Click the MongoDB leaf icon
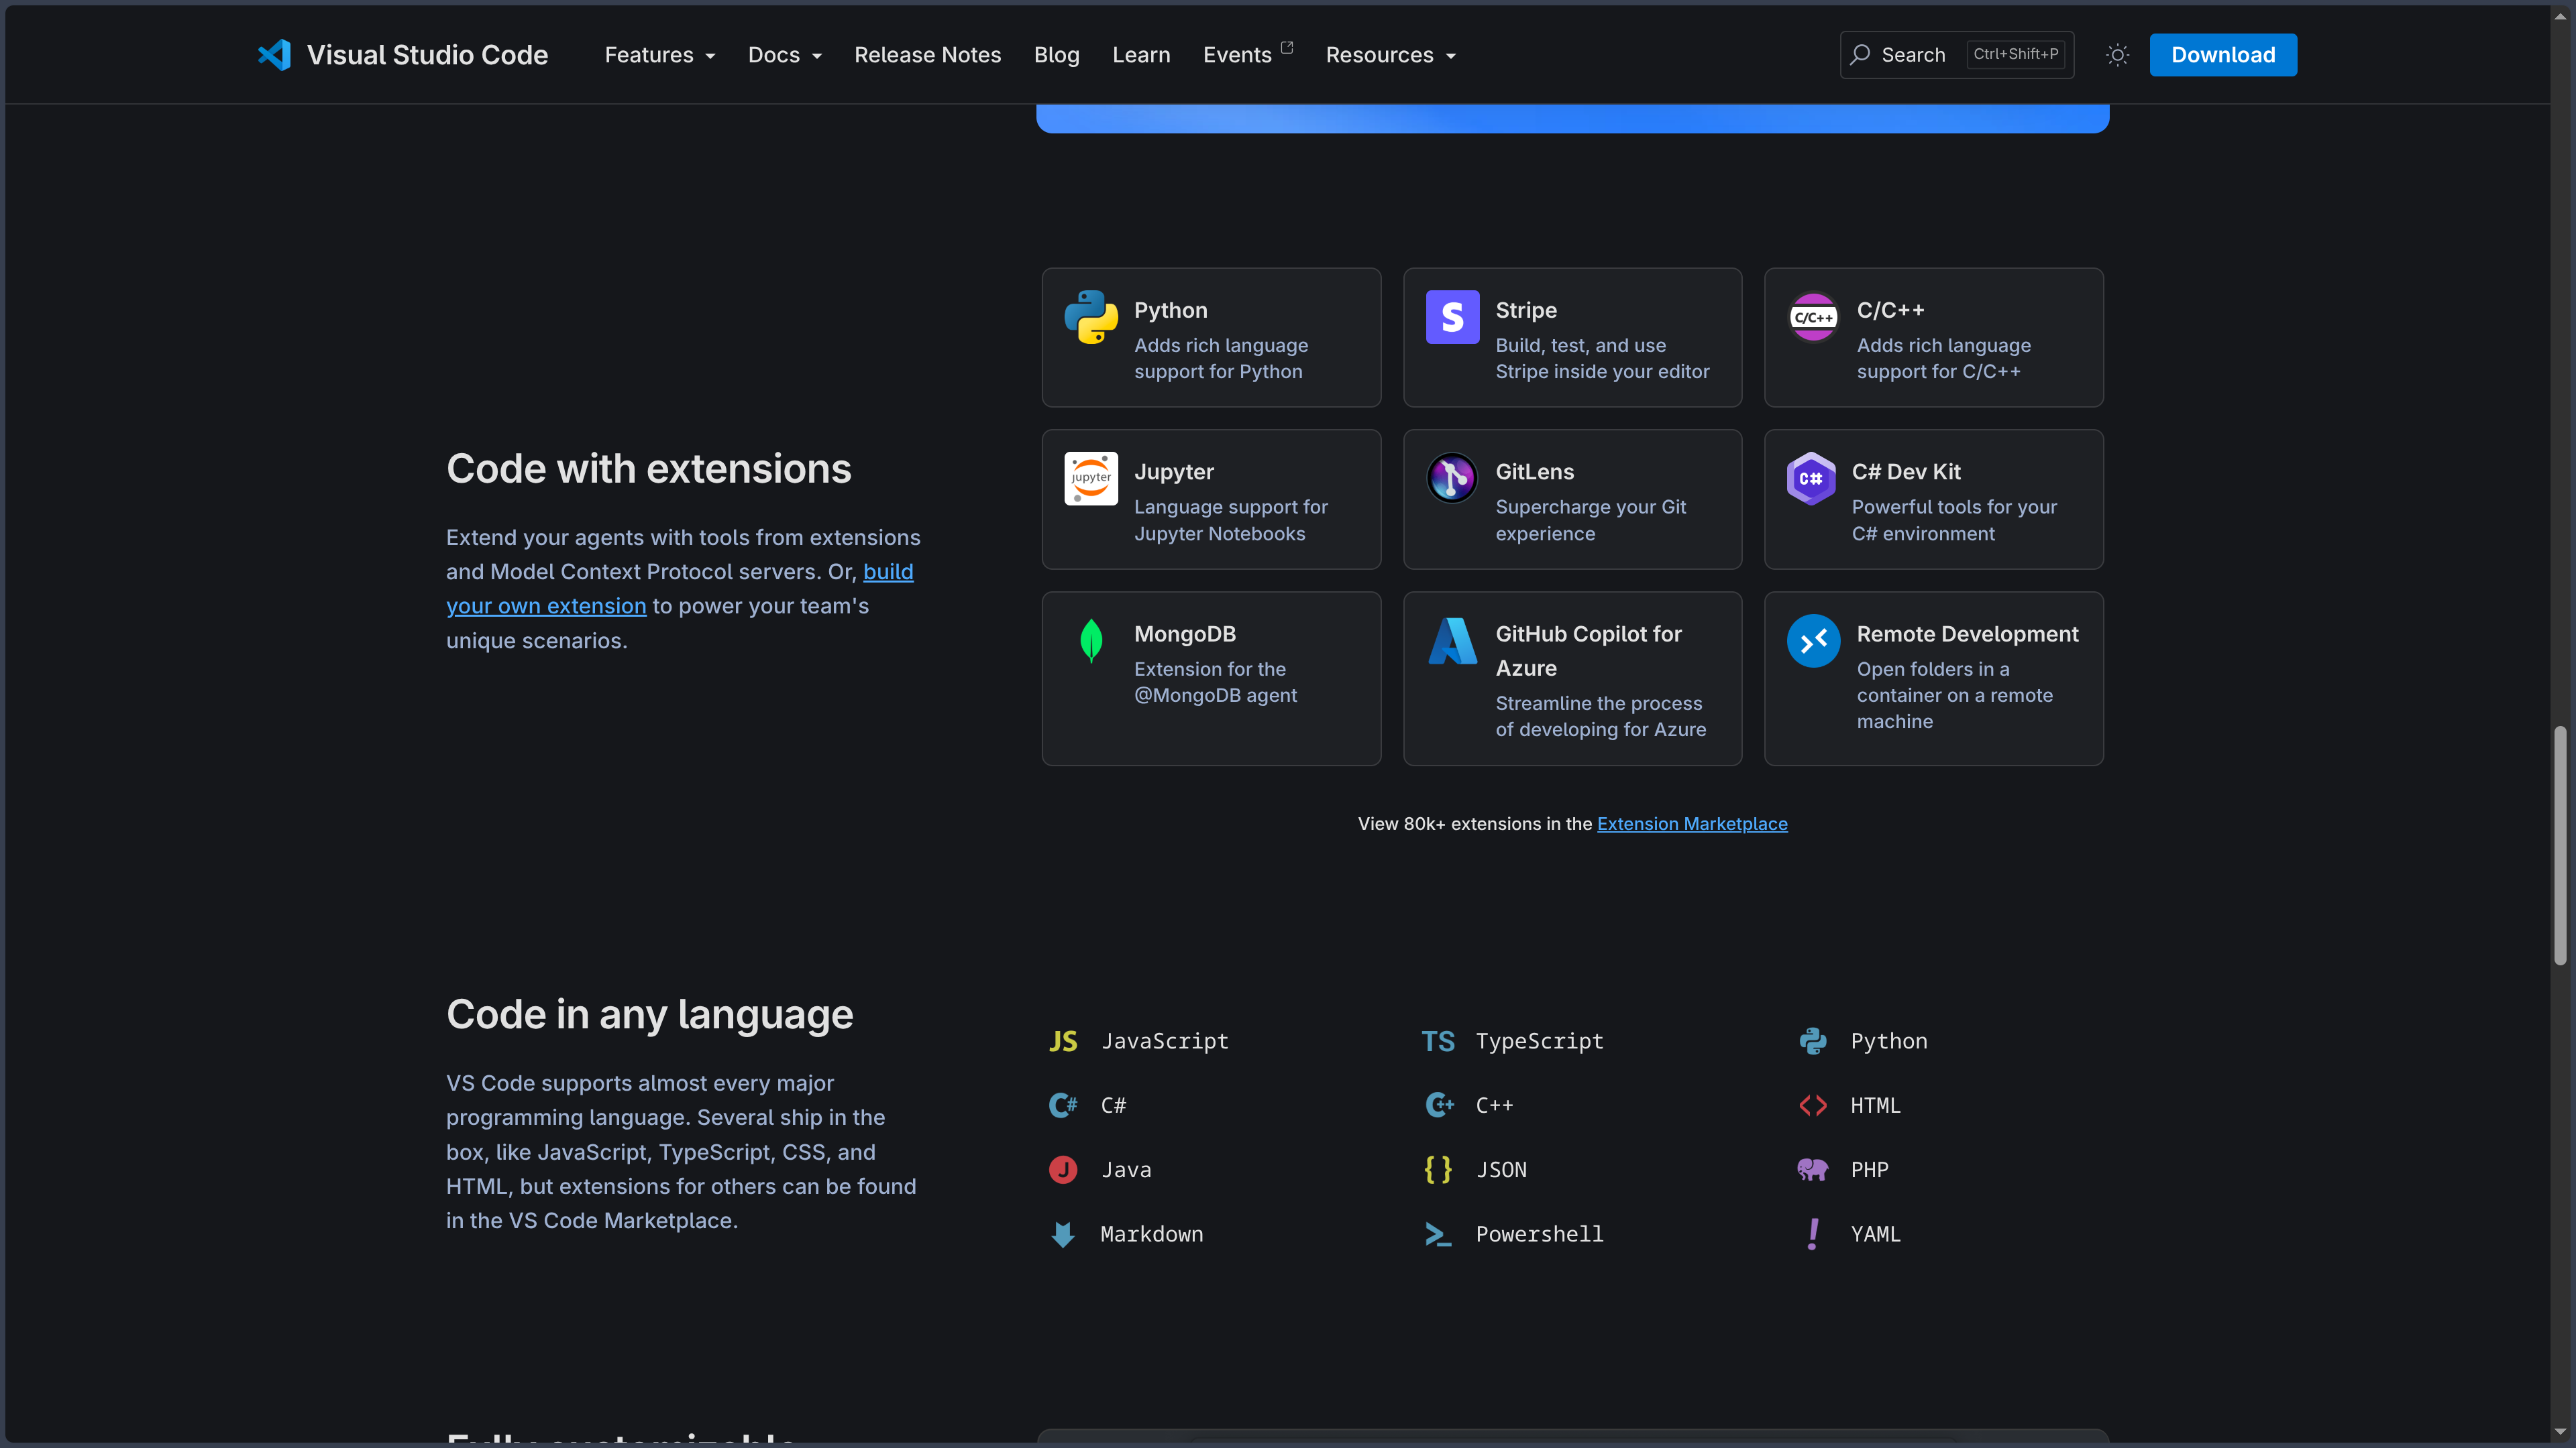This screenshot has width=2576, height=1448. [x=1091, y=641]
